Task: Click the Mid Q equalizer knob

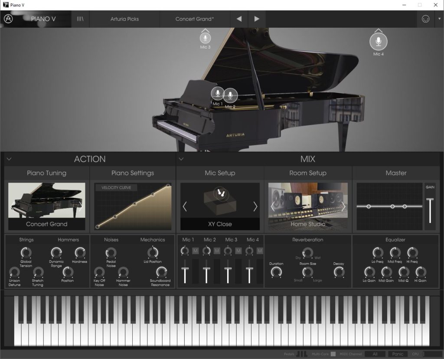Action: (x=404, y=272)
